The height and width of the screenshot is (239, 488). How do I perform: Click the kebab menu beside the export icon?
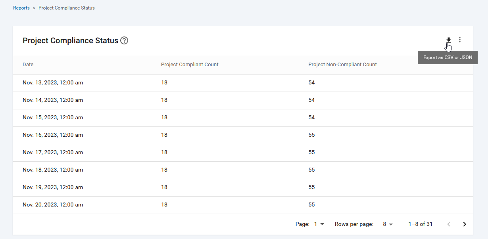coord(460,40)
